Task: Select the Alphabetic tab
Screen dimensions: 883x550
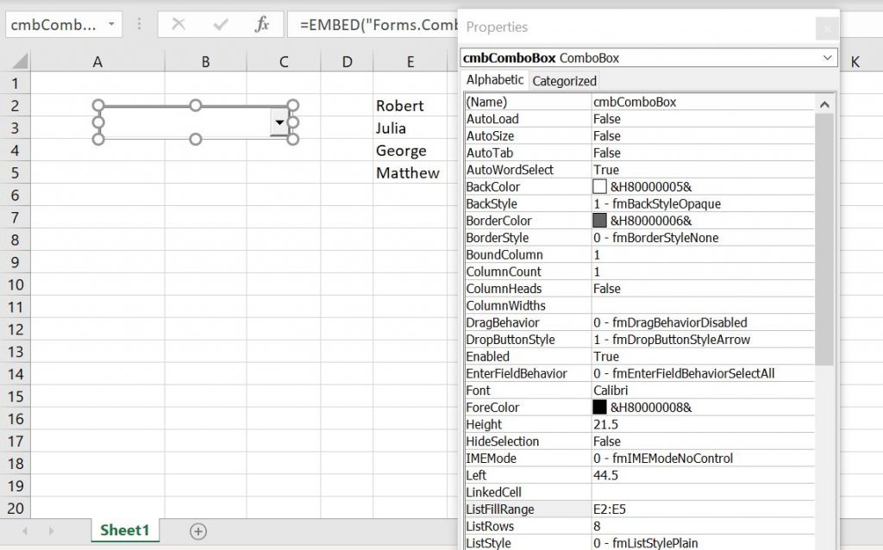Action: click(x=494, y=80)
